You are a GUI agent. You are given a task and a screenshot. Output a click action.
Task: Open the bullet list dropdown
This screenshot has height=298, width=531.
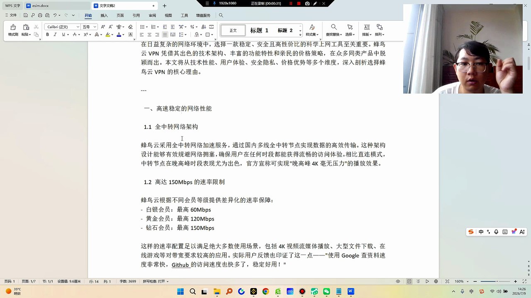coord(146,27)
